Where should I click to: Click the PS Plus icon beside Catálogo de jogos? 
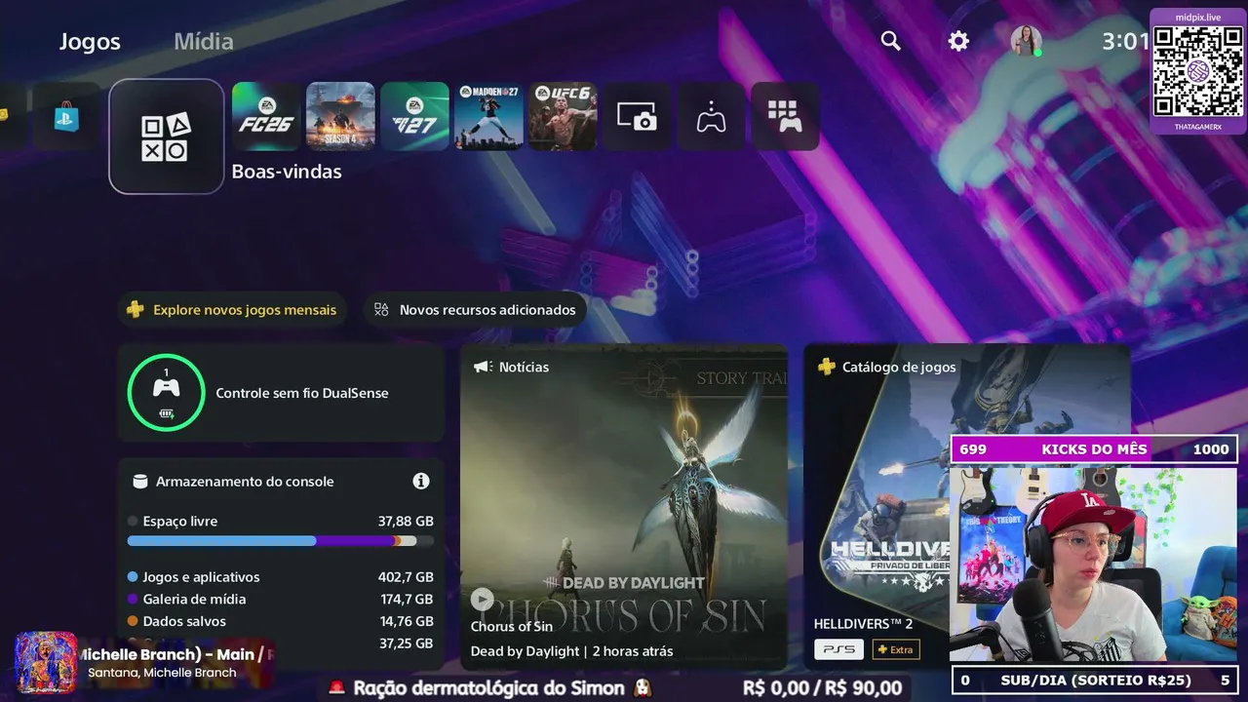(x=826, y=367)
